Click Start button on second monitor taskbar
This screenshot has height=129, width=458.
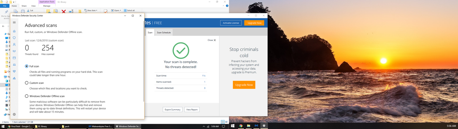point(233,126)
